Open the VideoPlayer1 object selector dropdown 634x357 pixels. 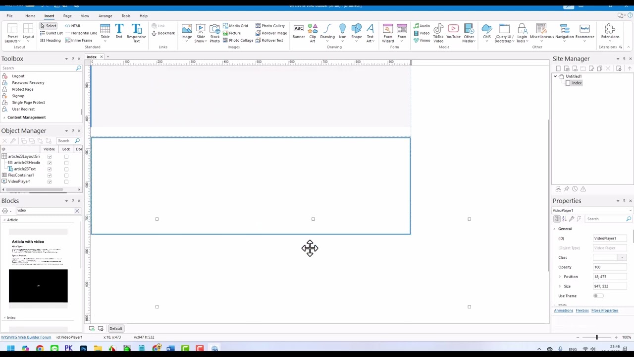(x=630, y=211)
